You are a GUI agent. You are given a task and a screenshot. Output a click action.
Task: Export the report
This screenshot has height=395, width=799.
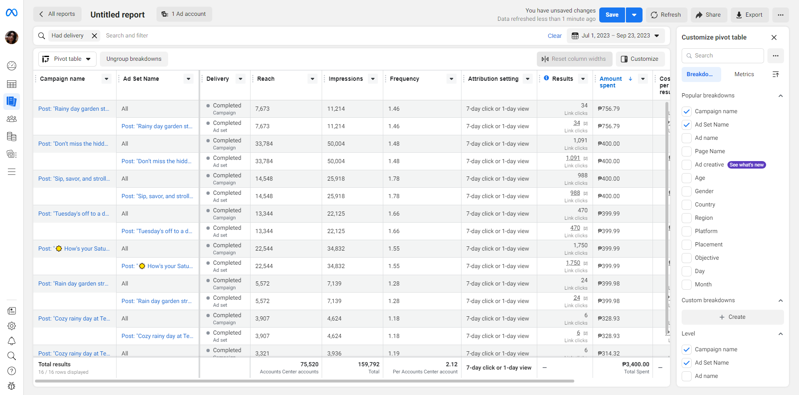click(750, 15)
